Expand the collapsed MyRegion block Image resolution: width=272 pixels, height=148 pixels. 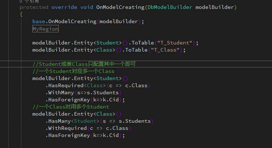click(x=45, y=29)
